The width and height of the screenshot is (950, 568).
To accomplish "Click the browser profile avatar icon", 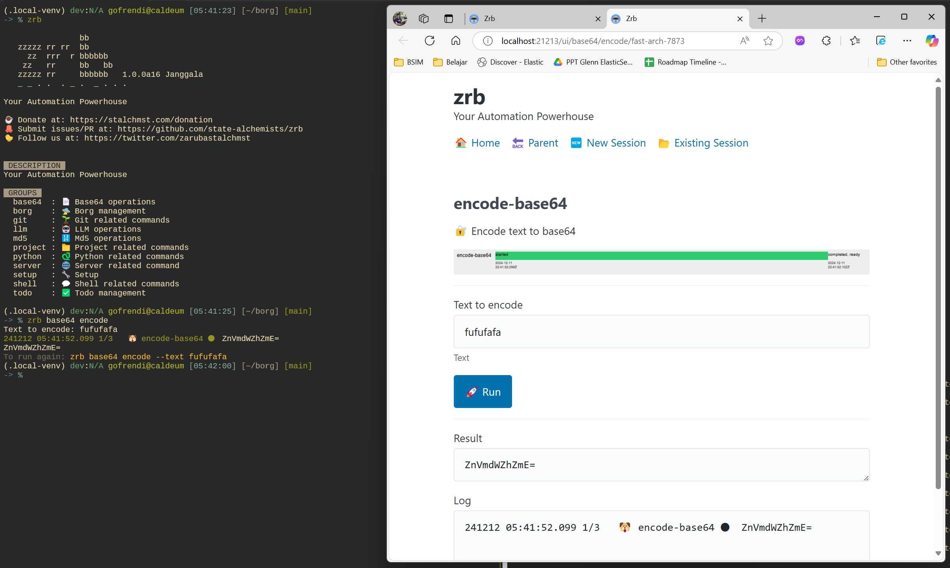I will pyautogui.click(x=400, y=18).
